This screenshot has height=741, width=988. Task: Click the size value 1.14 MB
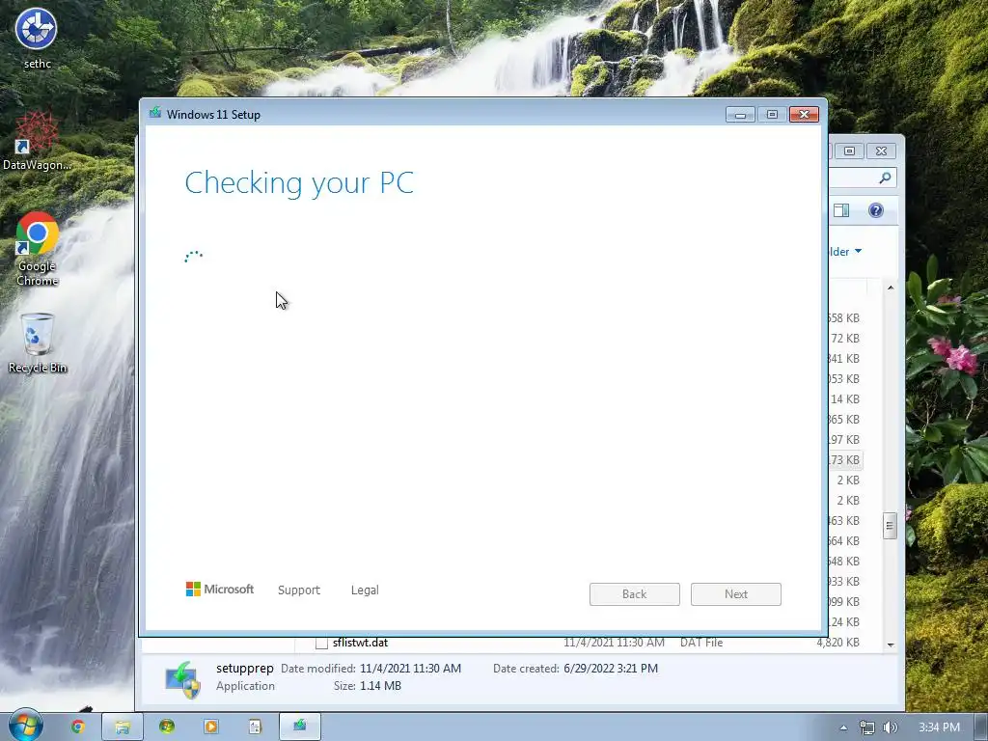(380, 686)
